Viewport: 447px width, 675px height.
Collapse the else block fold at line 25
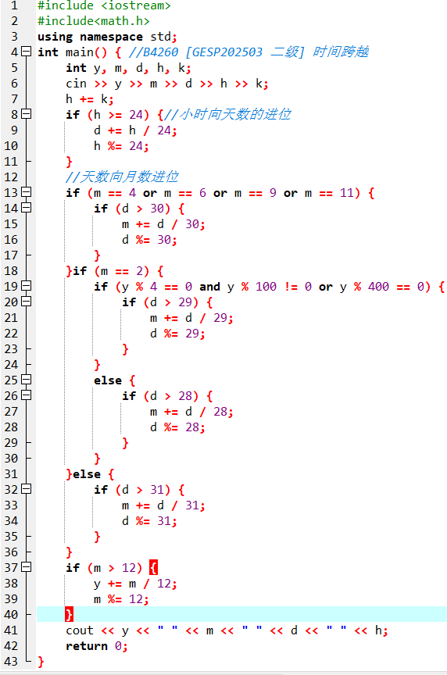pyautogui.click(x=27, y=380)
